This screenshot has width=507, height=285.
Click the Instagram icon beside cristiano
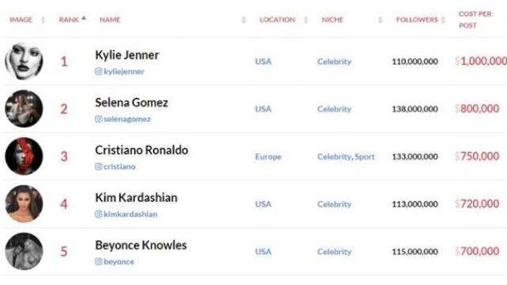[99, 167]
